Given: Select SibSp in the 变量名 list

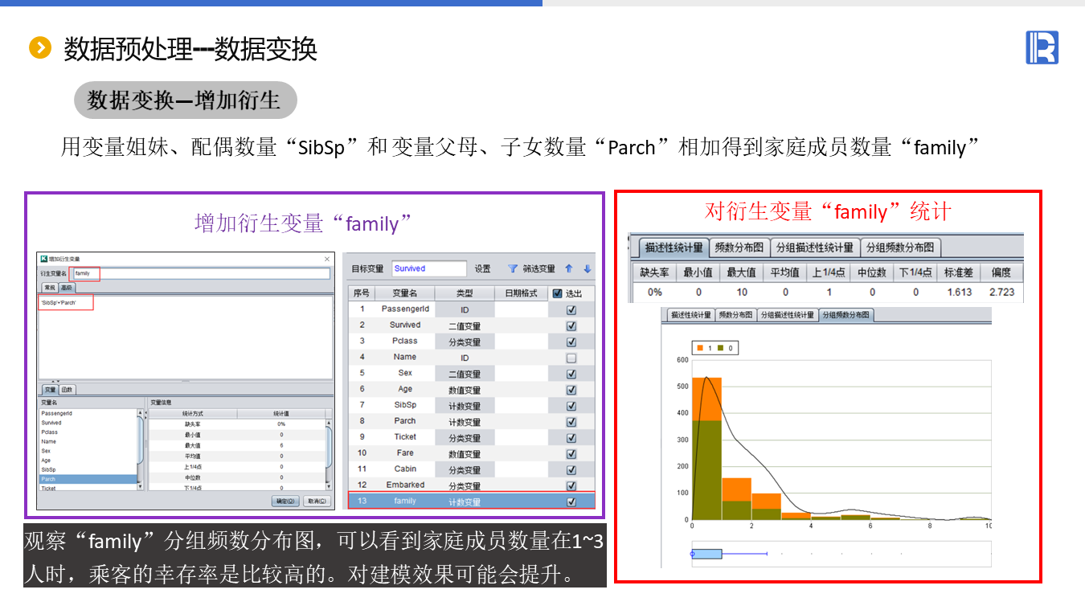Looking at the screenshot, I should [x=88, y=469].
